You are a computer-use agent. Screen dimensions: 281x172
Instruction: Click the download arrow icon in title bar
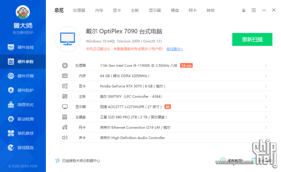click(243, 10)
